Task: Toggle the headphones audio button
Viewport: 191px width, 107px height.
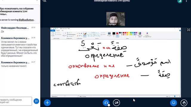Action: tap(106, 103)
